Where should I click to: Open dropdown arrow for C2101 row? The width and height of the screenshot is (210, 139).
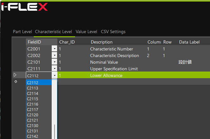tap(55, 62)
